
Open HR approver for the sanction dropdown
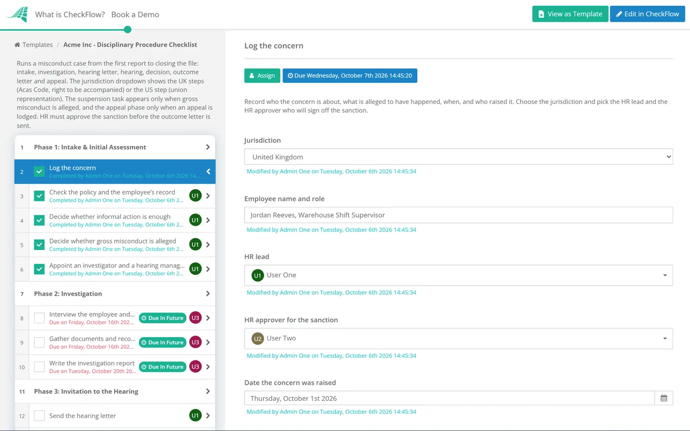coord(458,338)
